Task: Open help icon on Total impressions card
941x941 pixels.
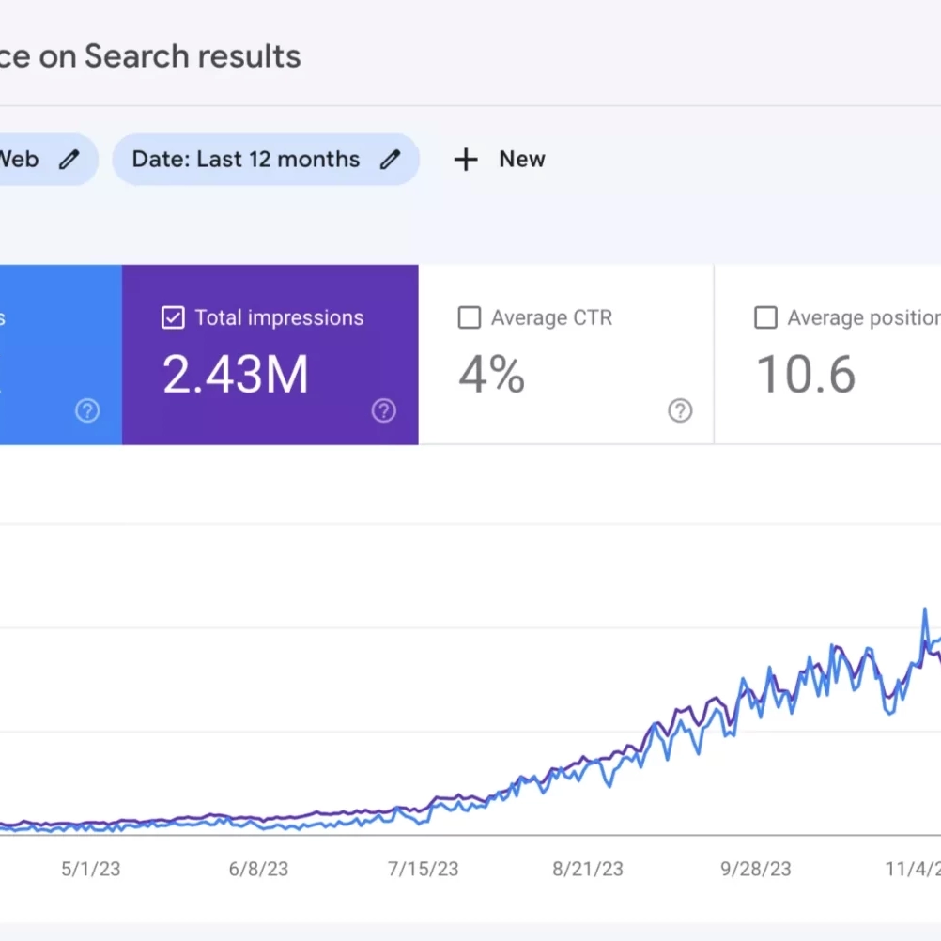Action: (383, 410)
